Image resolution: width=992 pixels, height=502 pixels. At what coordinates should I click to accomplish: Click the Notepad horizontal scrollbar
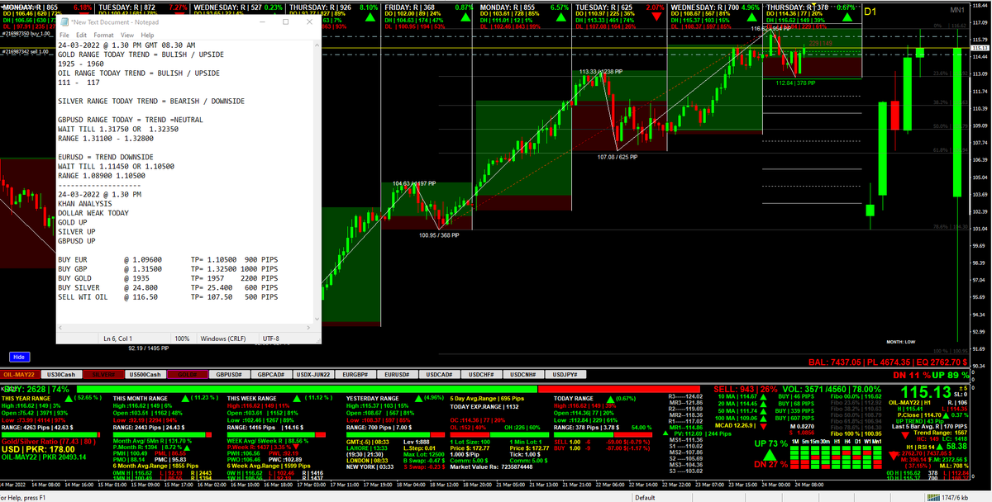point(184,328)
